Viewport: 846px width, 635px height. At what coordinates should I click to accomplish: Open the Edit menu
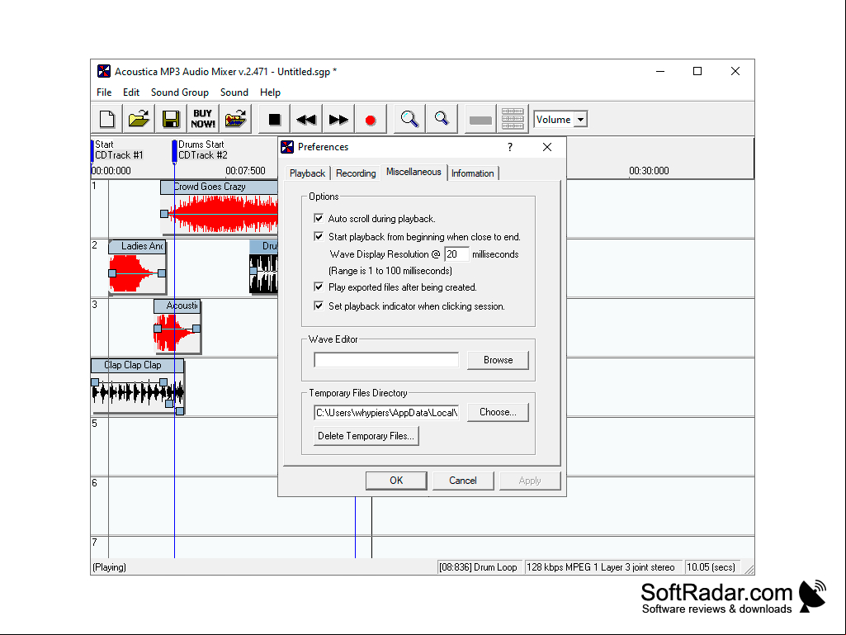[x=131, y=92]
